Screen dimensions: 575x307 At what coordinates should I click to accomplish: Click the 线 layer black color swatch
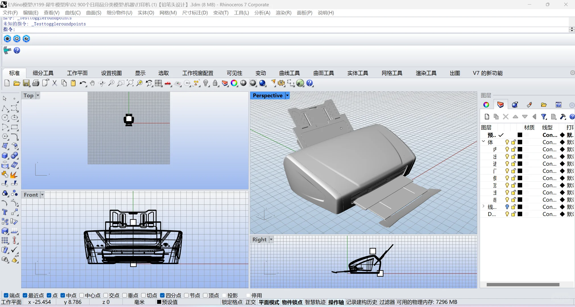(x=520, y=207)
